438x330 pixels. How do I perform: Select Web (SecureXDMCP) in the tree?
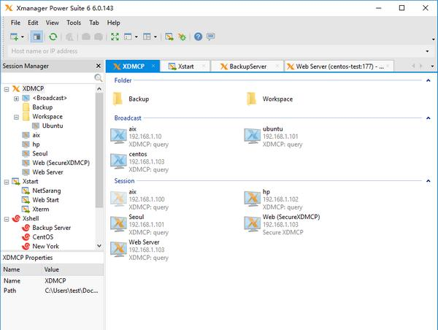61,163
